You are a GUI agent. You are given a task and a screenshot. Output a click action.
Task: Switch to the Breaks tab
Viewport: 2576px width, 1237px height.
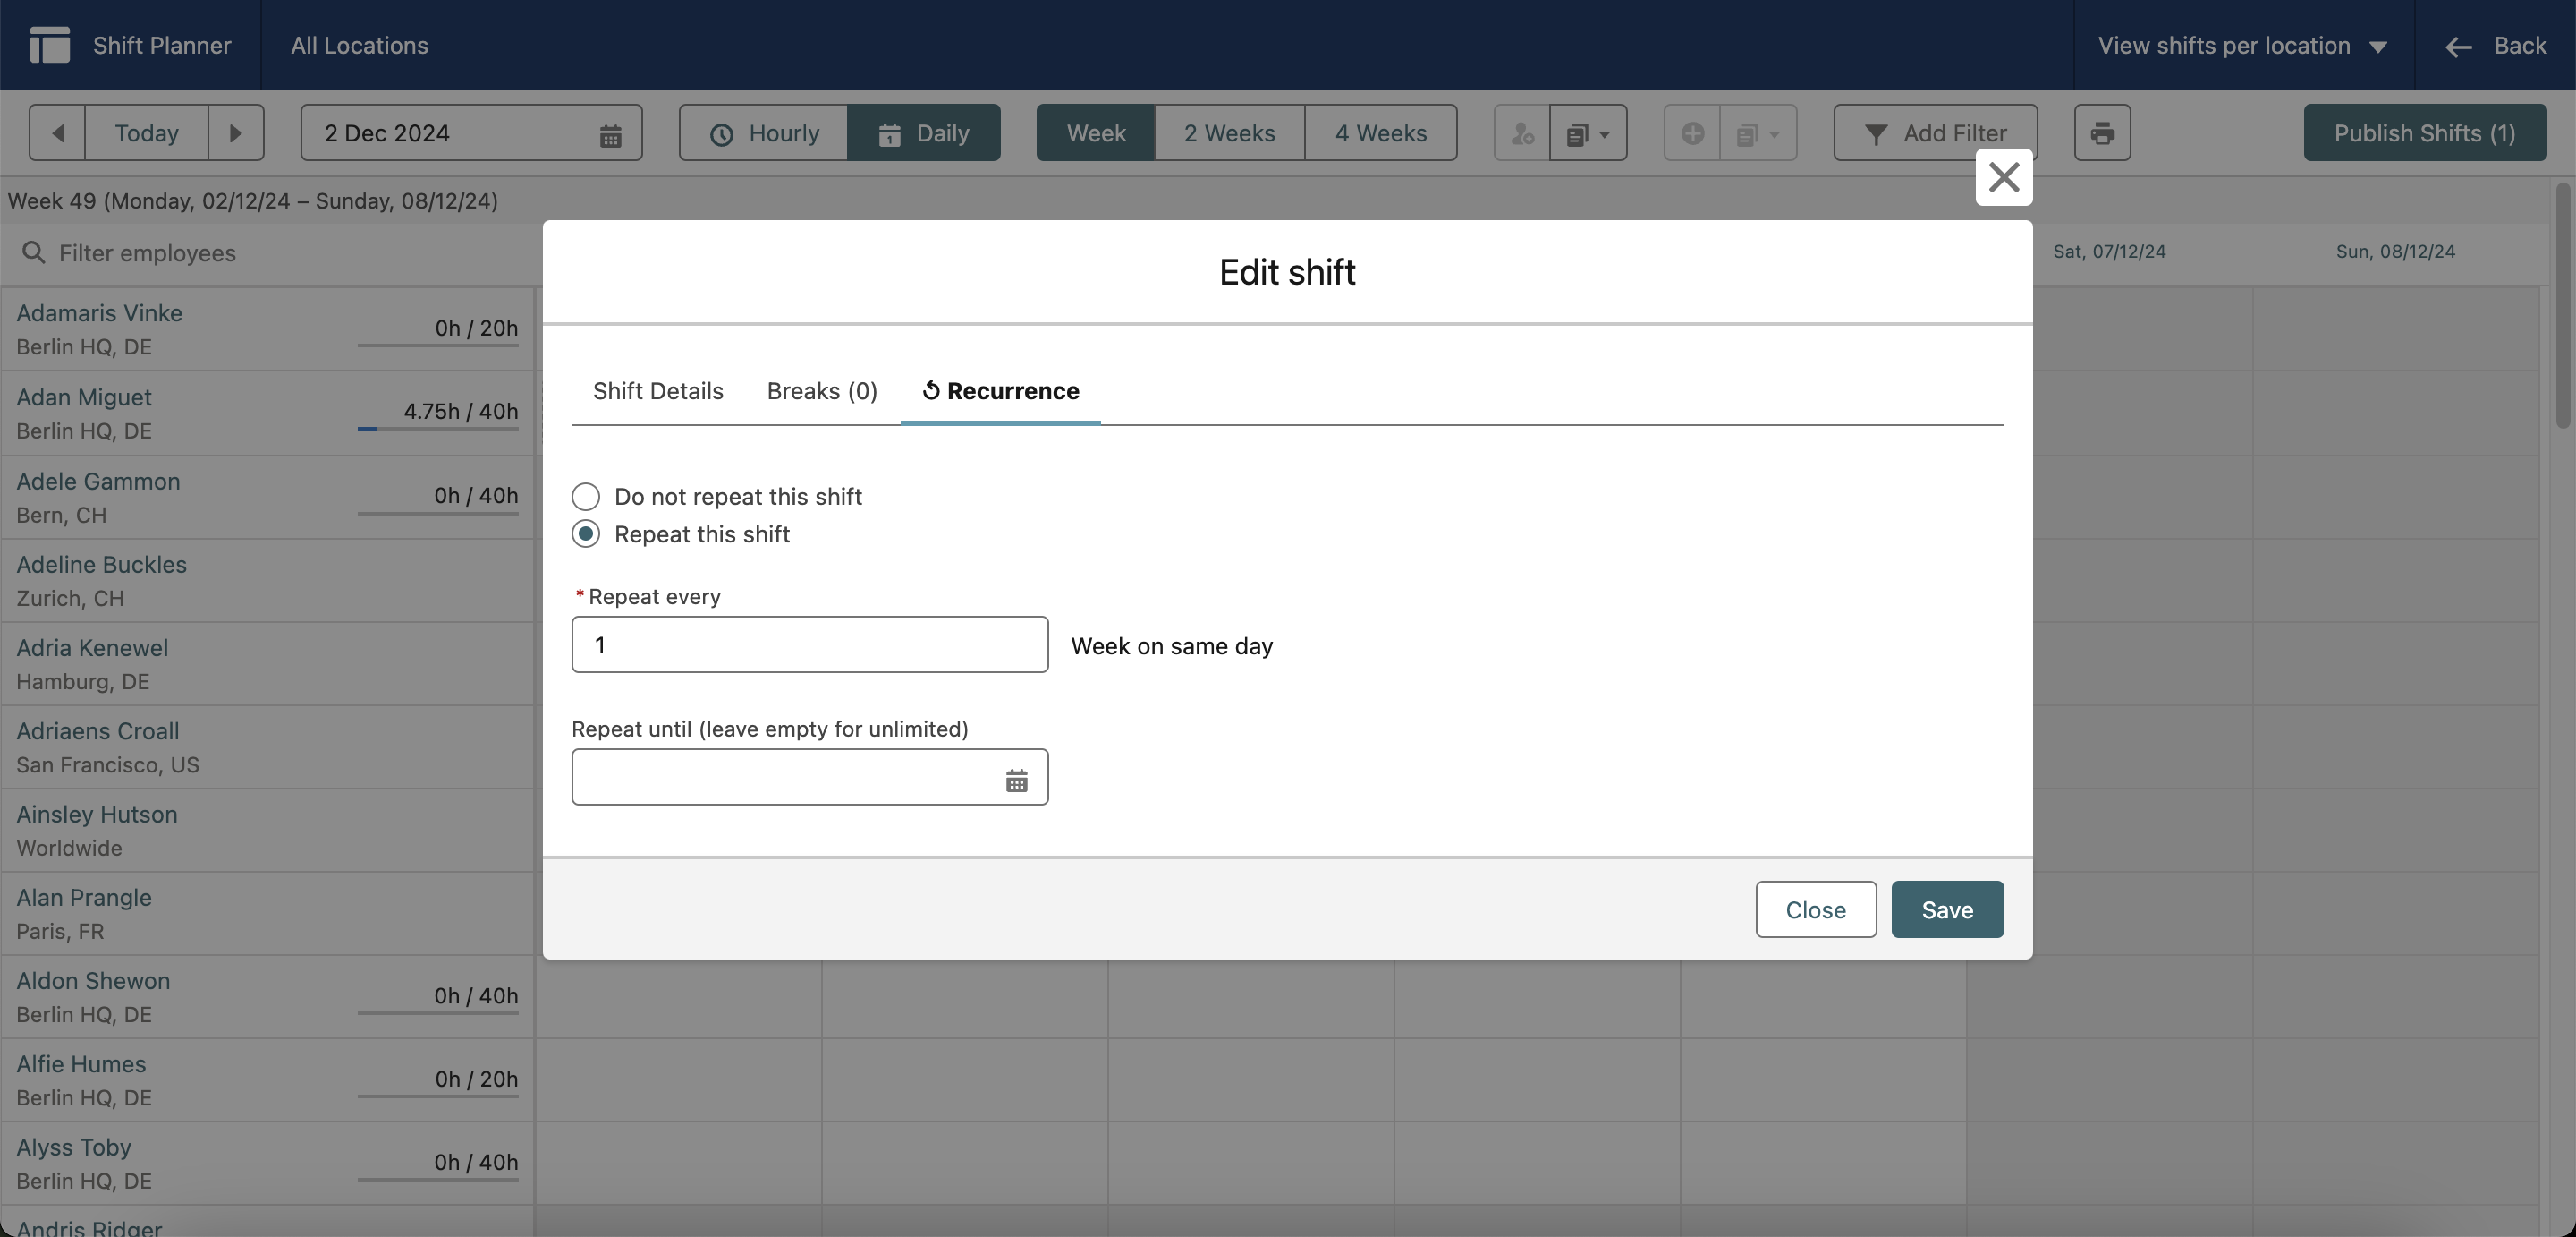[821, 391]
